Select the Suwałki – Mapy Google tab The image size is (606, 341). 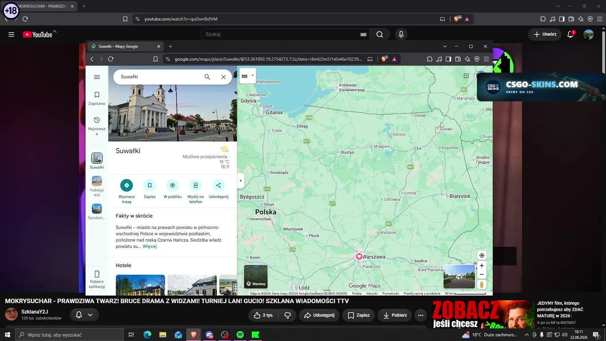[x=125, y=46]
